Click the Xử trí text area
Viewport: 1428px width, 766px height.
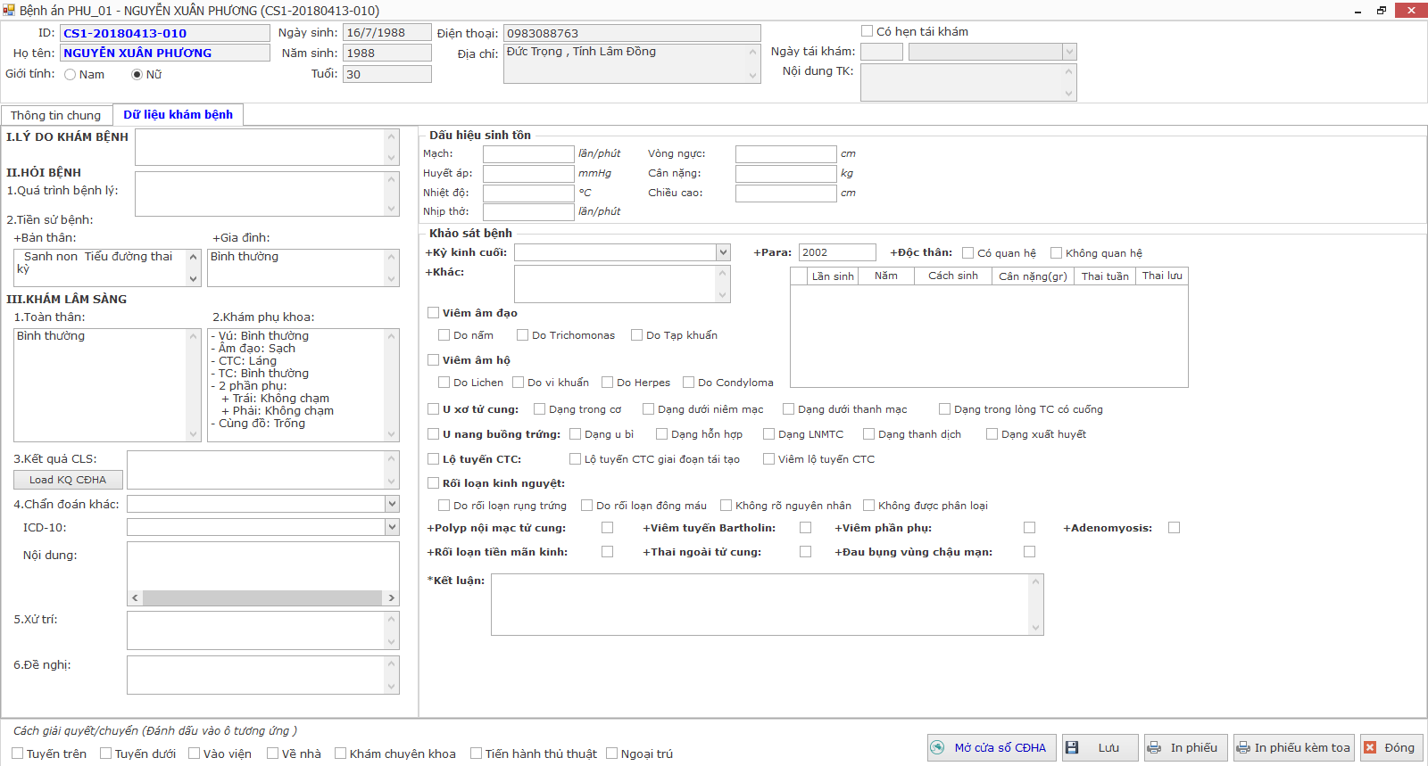262,630
